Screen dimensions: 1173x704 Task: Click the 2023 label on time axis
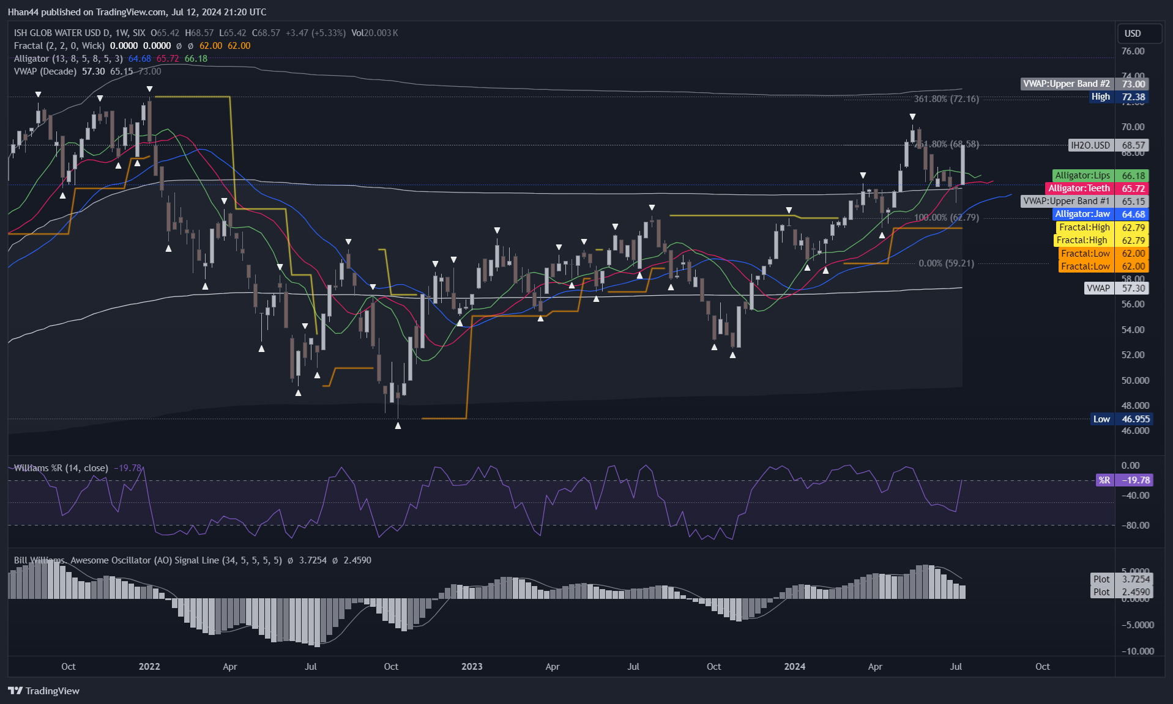point(472,667)
